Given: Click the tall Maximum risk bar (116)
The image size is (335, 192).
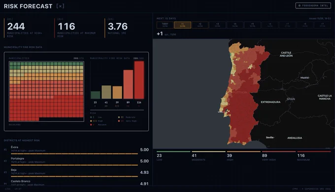Looking at the screenshot, I should tap(139, 80).
